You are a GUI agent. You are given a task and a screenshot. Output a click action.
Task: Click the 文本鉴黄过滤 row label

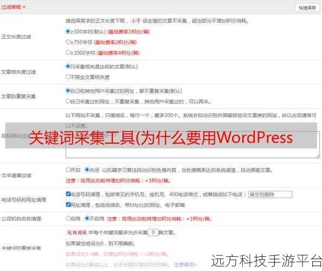16,175
